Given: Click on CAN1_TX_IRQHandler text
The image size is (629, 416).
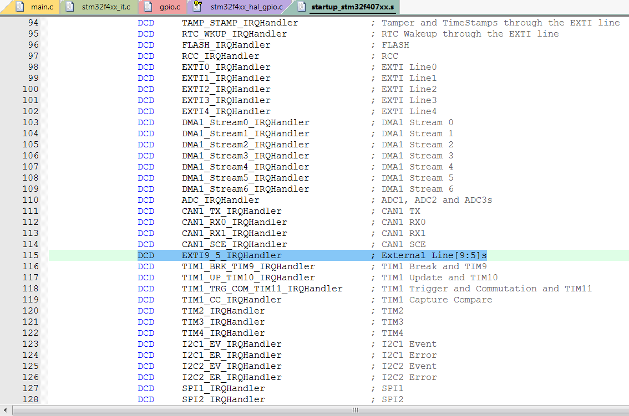Looking at the screenshot, I should point(231,211).
